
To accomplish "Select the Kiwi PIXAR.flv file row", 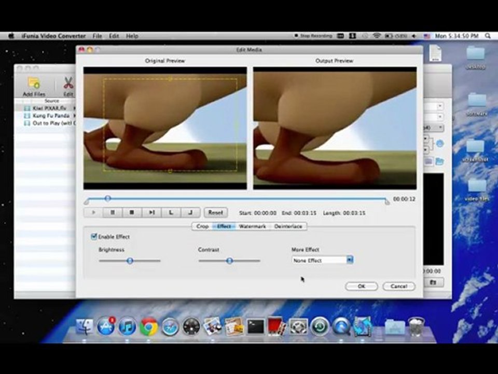I will coord(46,108).
